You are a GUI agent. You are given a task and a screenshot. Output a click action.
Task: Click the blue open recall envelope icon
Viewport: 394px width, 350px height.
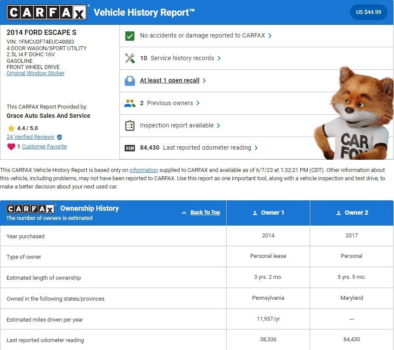(x=129, y=81)
